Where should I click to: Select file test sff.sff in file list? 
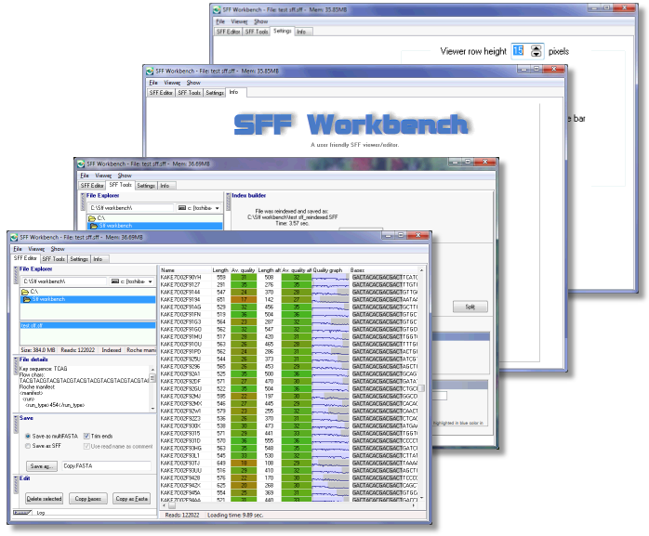coord(87,325)
